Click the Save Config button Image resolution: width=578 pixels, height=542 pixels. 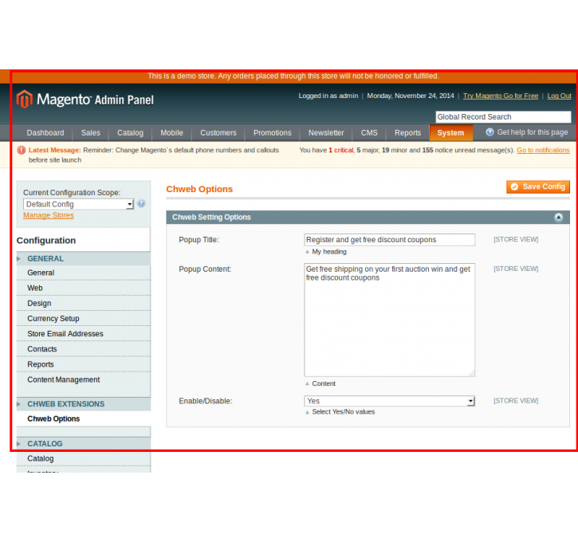click(538, 187)
